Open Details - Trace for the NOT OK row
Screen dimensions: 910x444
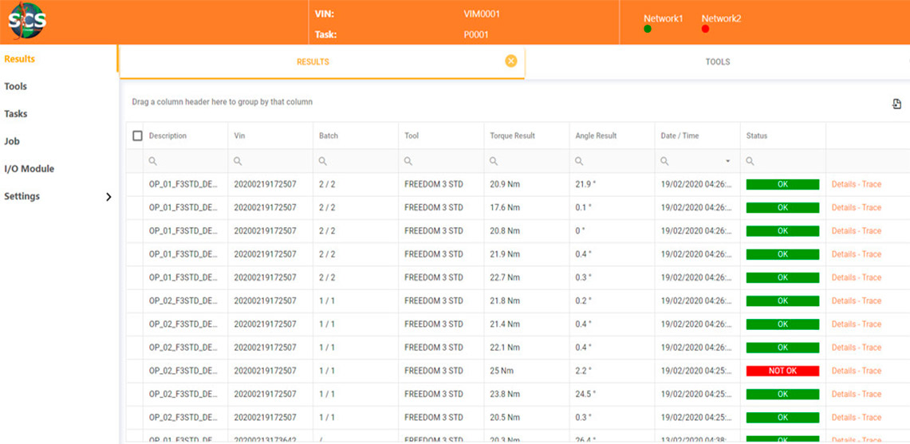coord(856,371)
